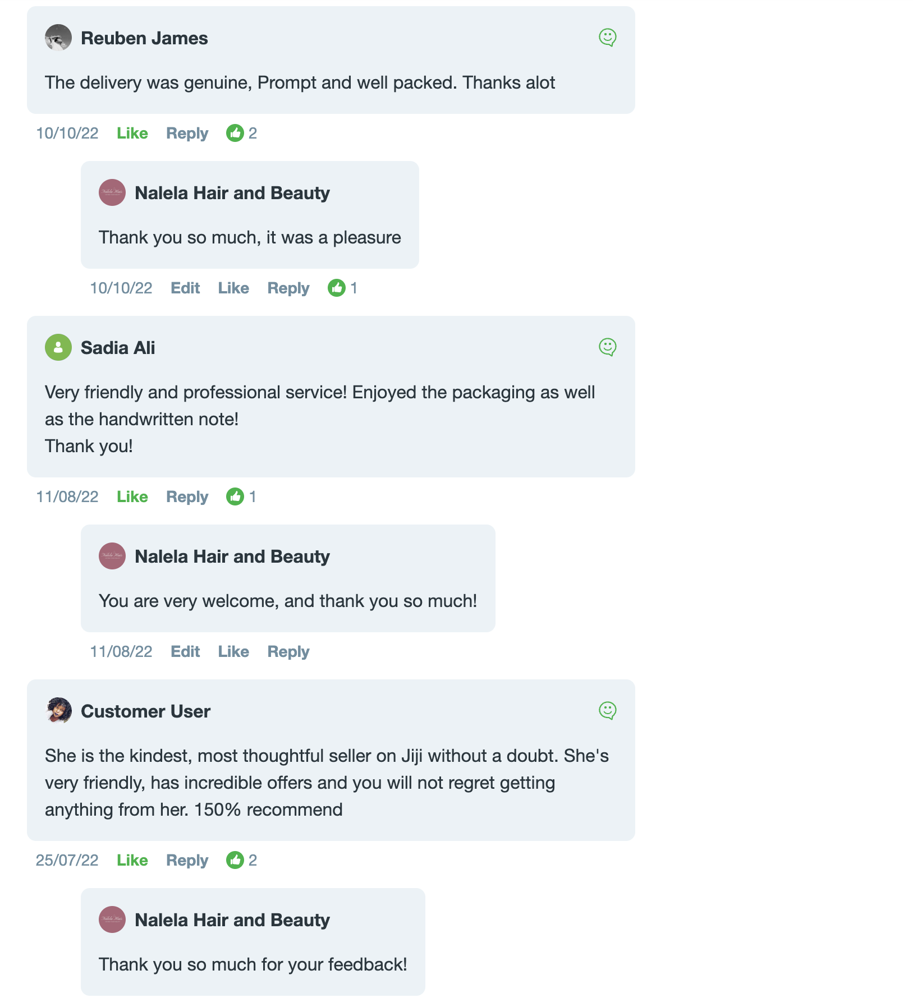Reply to the Reuben James review
913x1007 pixels.
coord(187,134)
